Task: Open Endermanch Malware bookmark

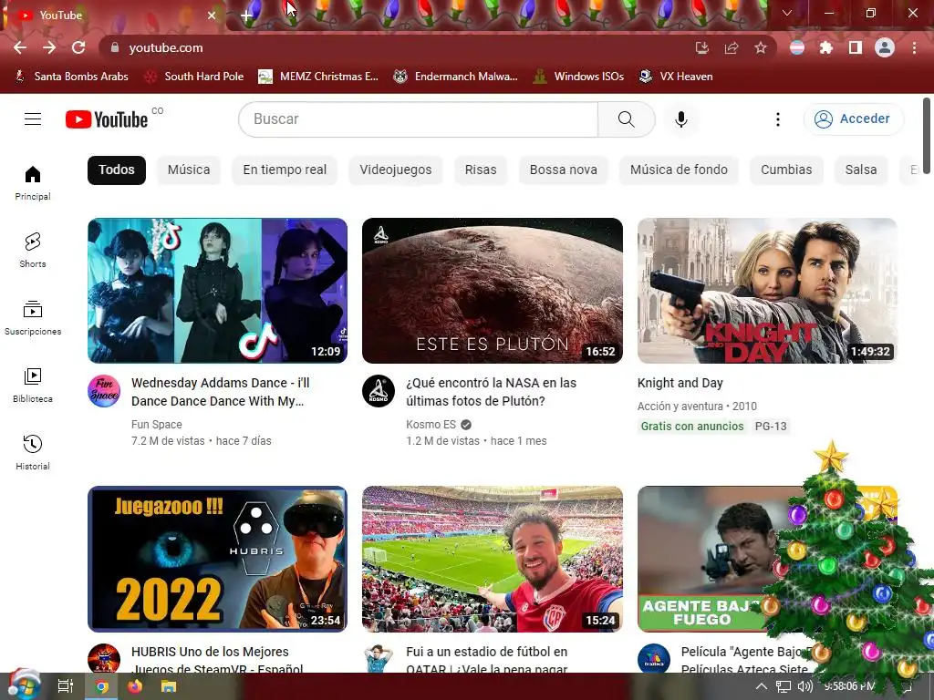Action: coord(456,77)
